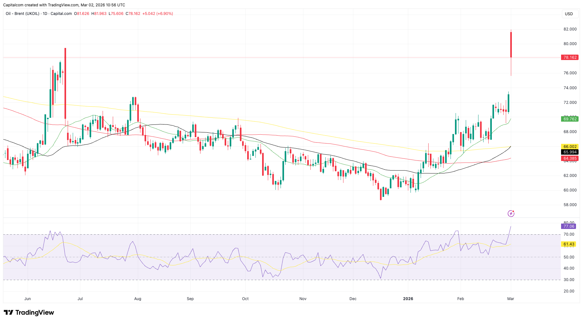Click the 58.000 level on price axis
Viewport: 583px width, 322px height.
pos(570,205)
